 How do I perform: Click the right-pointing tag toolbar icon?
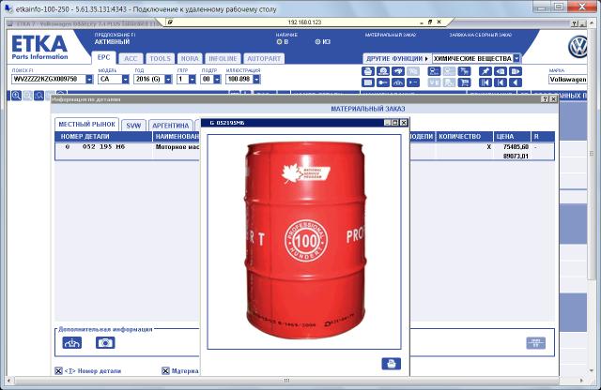coord(516,71)
